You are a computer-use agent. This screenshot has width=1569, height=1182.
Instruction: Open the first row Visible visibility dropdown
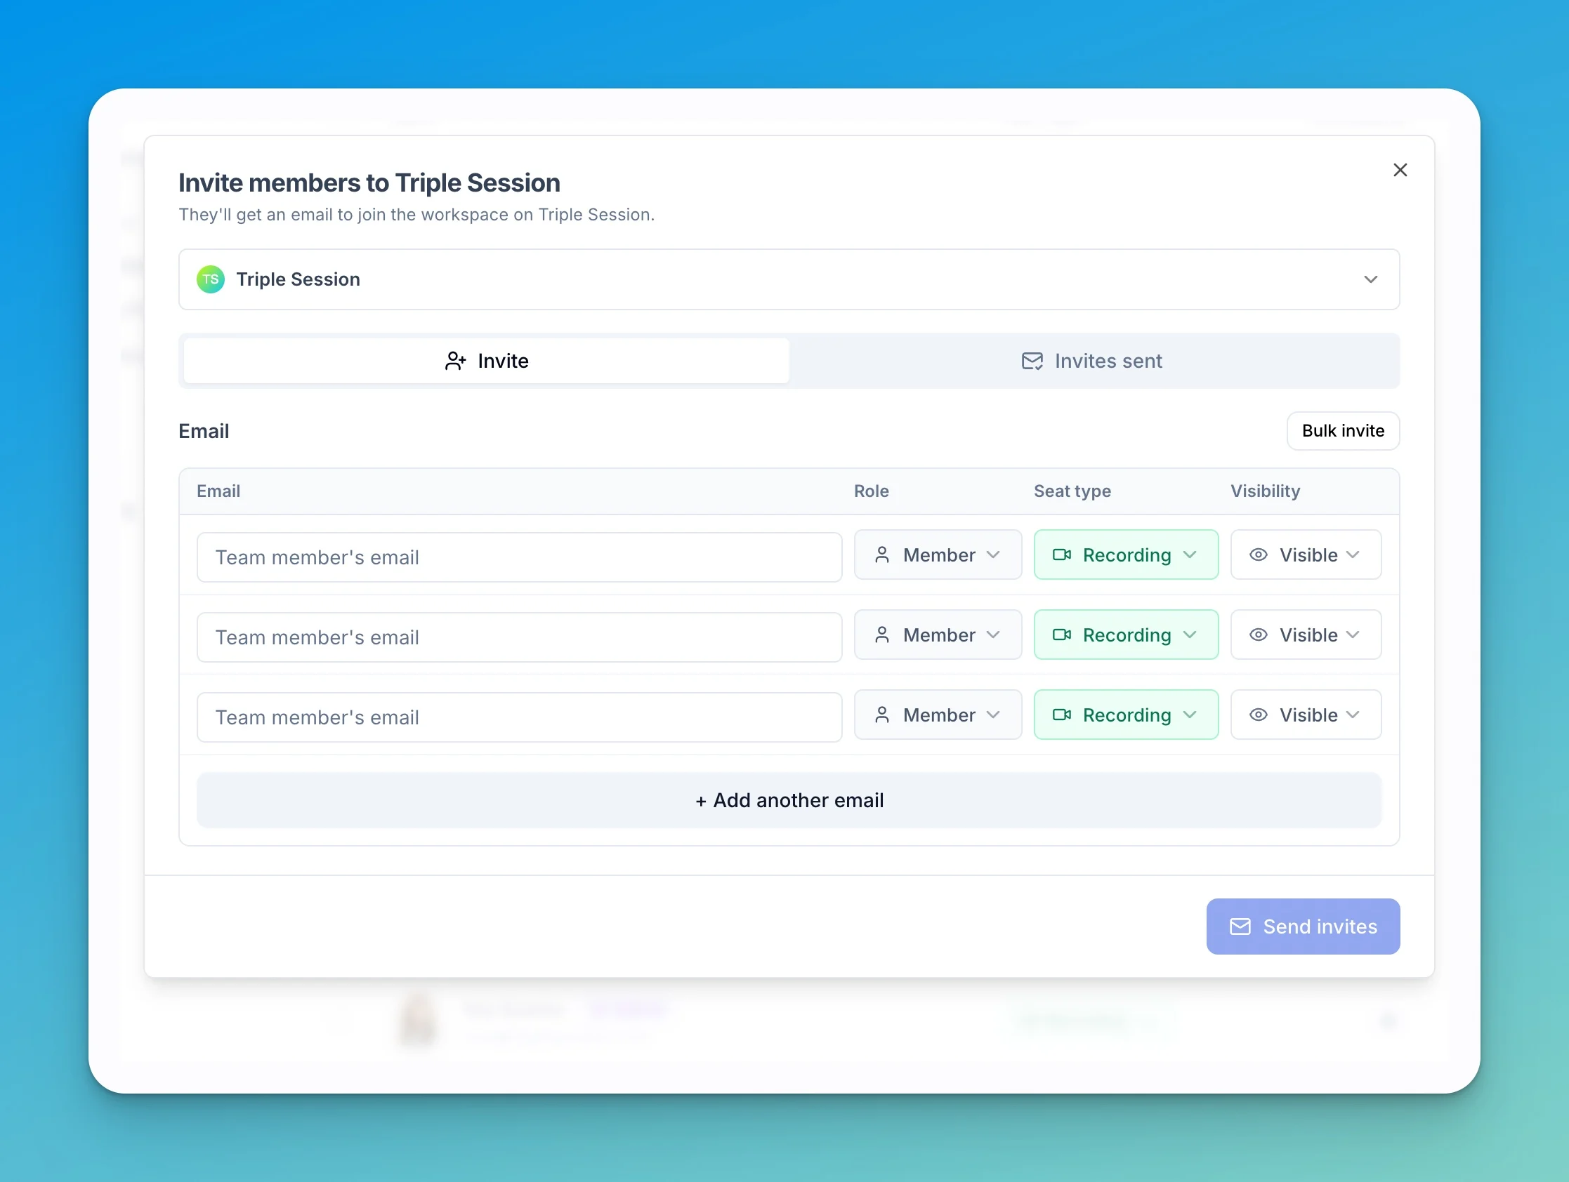[x=1306, y=555]
